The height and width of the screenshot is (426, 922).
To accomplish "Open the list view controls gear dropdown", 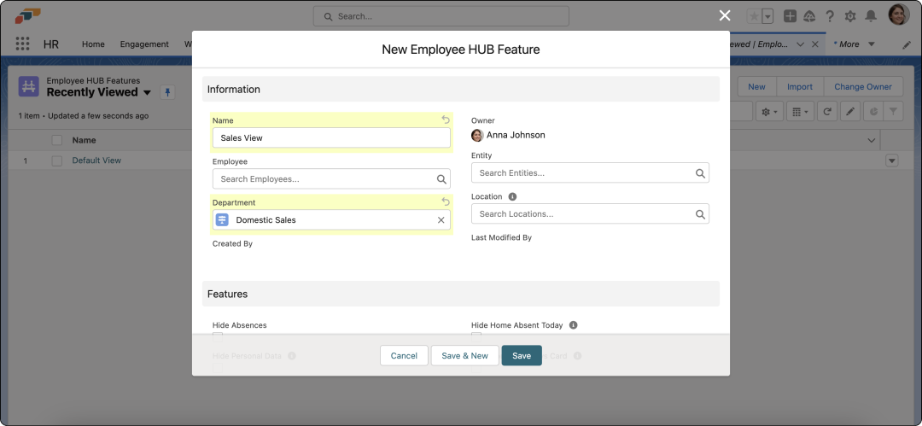I will tap(770, 112).
